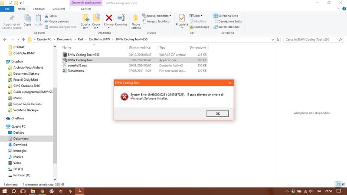Expand address bar history dropdown
347x195 pixels.
[x=273, y=40]
